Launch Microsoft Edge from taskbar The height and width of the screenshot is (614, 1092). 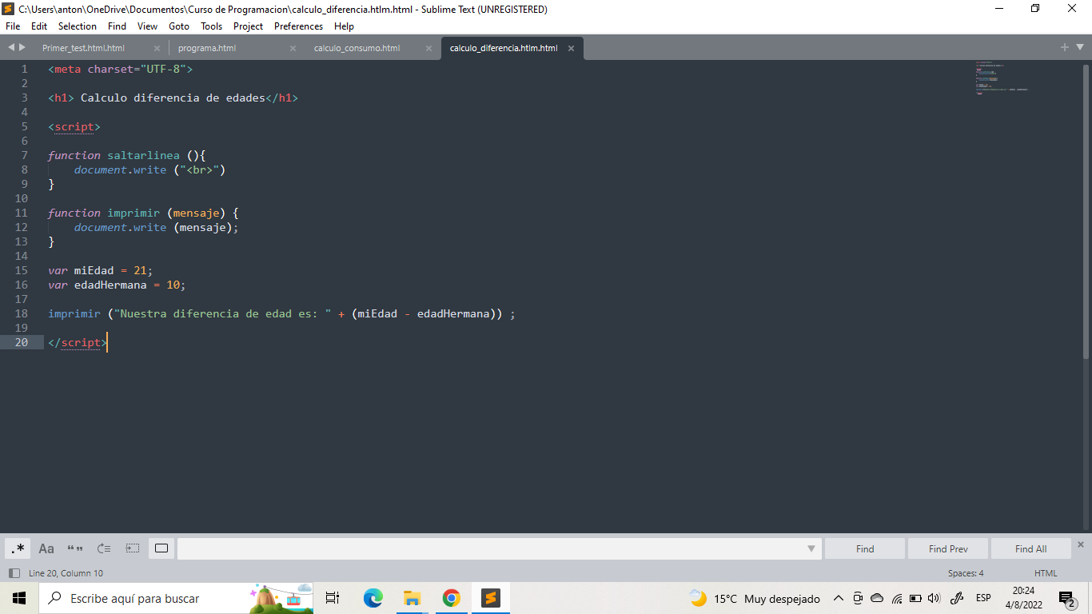pos(373,598)
